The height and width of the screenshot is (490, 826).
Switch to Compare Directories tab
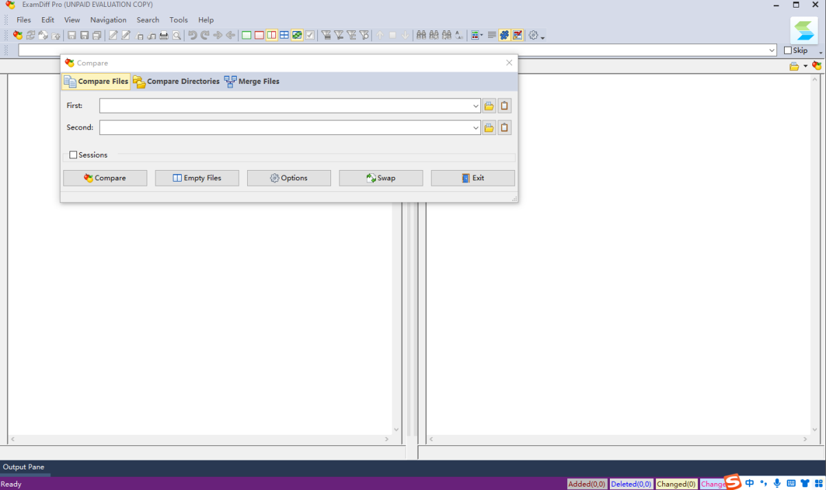176,82
